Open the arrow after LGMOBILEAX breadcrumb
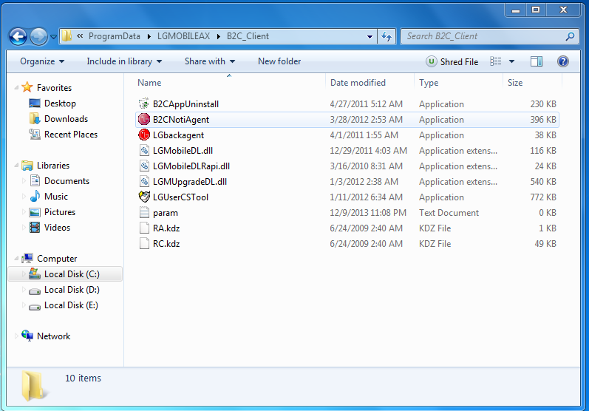 point(219,36)
